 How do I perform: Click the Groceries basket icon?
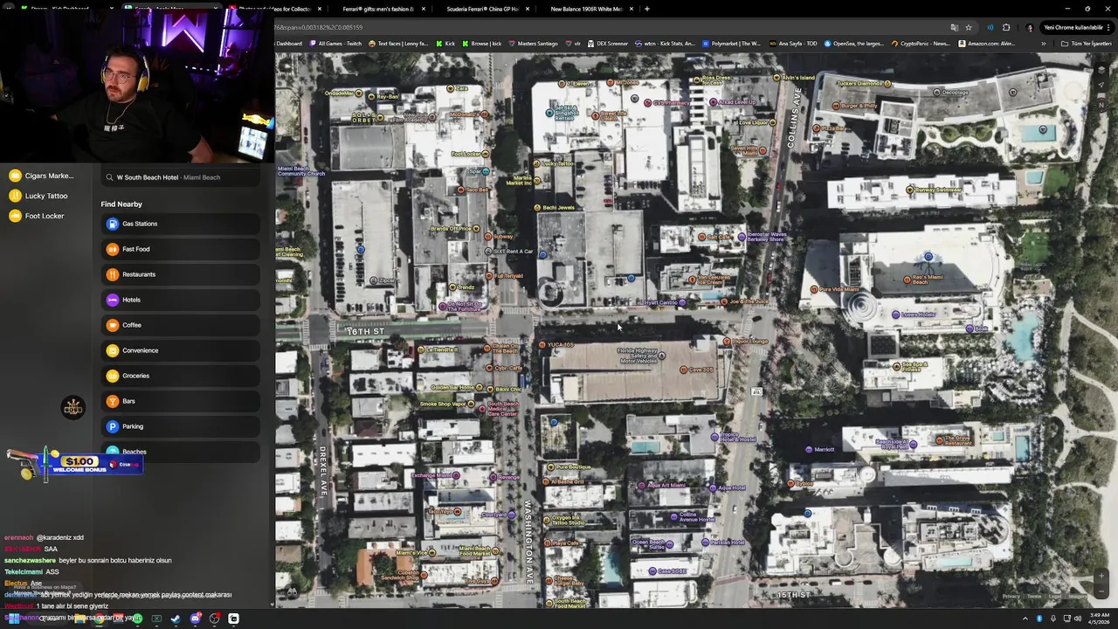pos(112,376)
